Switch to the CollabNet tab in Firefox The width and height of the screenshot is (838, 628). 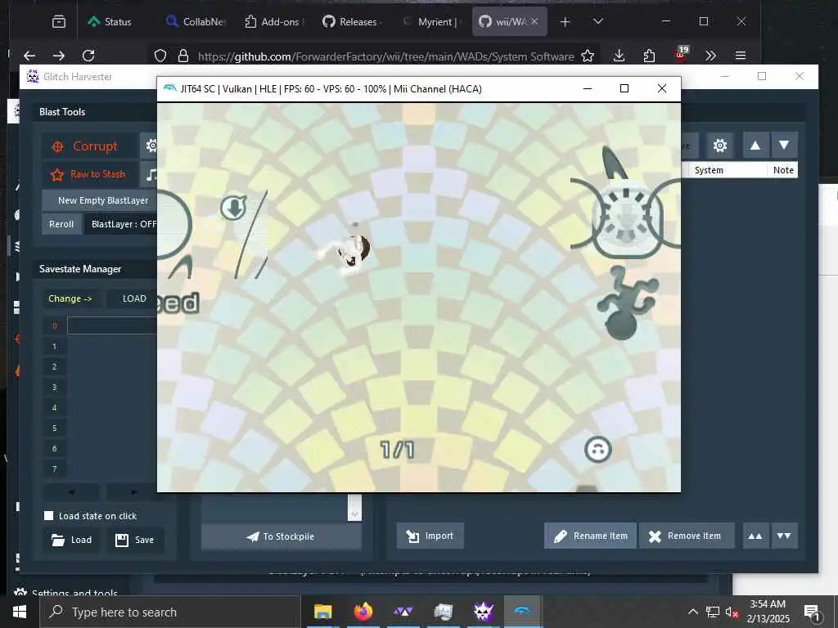[196, 21]
